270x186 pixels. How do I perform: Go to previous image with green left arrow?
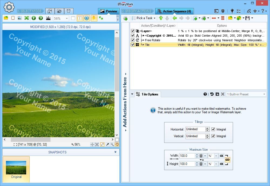pos(34,18)
